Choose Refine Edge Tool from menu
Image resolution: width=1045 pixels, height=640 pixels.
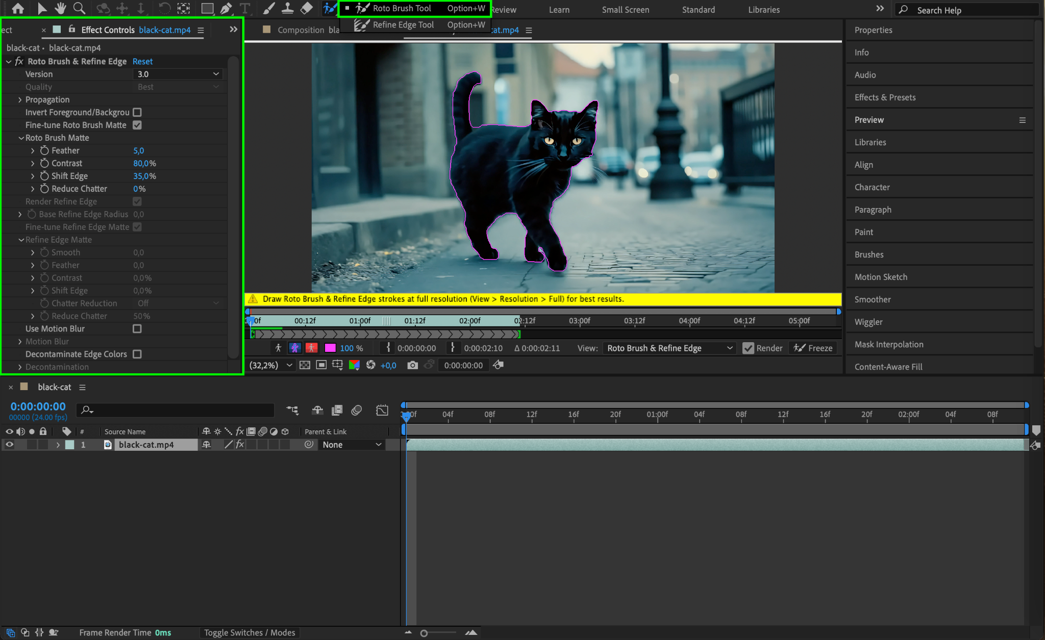click(403, 24)
